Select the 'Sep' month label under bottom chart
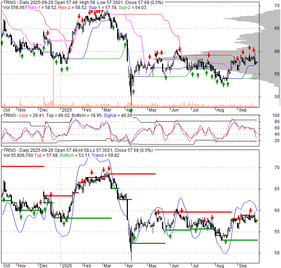Screen dimensions: 281x268 243,266
